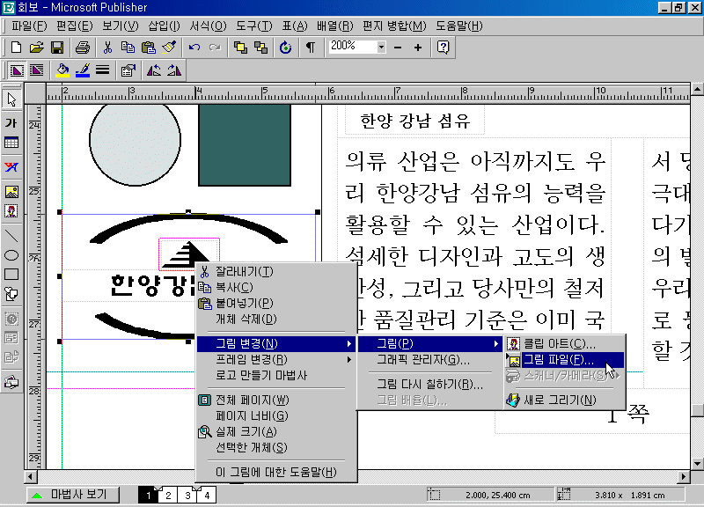704x507 pixels.
Task: Click the line/border style icon
Action: tap(103, 70)
